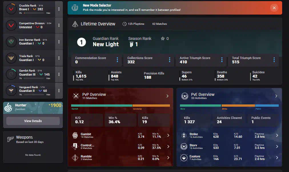Click the Iron Banner Rank emblem icon
The image size is (289, 172).
(x=11, y=42)
